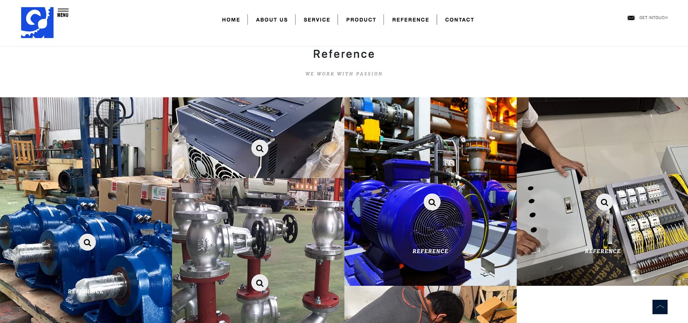The image size is (688, 323).
Task: Open the worker photo thumbnail
Action: click(430, 304)
